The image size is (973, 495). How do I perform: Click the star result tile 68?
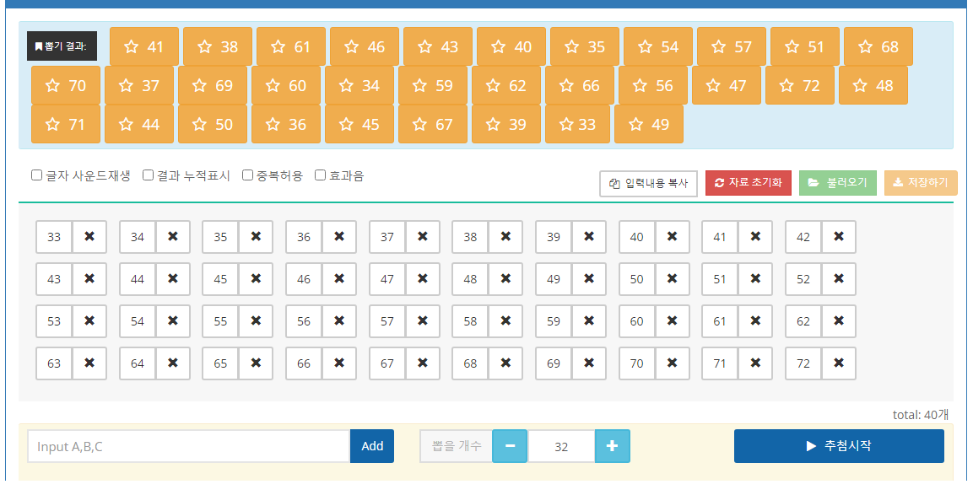(x=878, y=46)
